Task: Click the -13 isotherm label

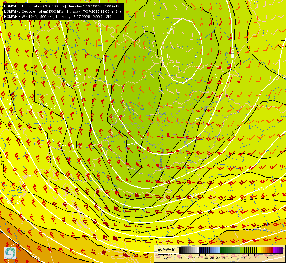Action: (x=137, y=232)
